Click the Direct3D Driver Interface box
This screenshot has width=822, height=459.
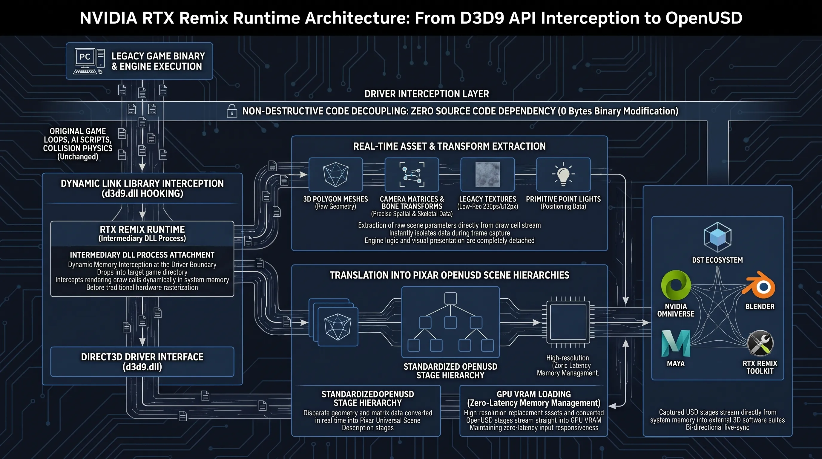coord(142,362)
